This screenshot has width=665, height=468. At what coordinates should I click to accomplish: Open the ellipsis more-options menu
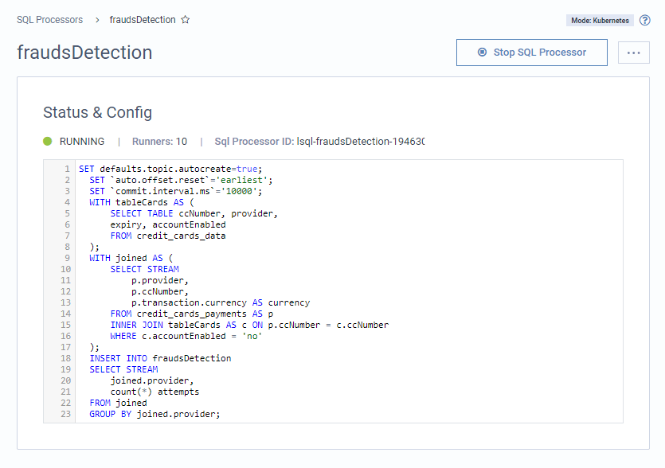pos(633,53)
